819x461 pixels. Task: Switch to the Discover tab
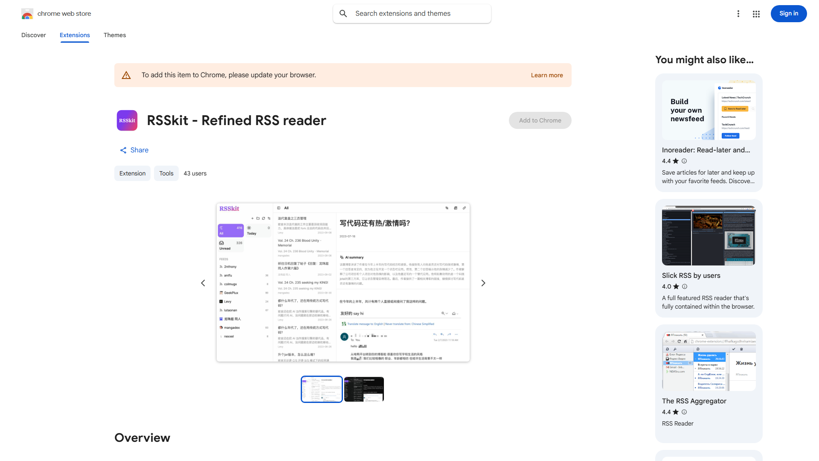33,35
